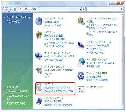Click the Control Panel icon in the address bar
126x112 pixels.
15,9
